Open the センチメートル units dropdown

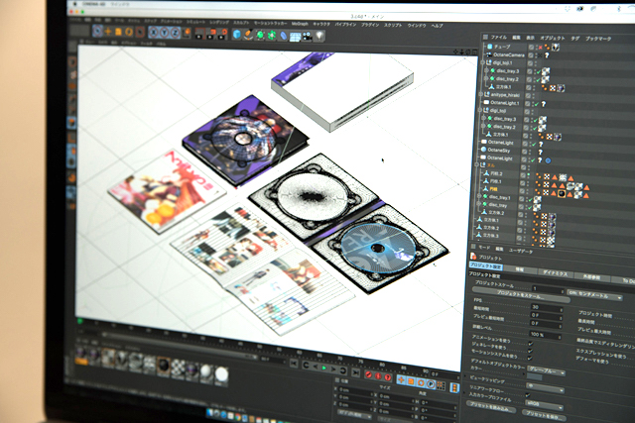pyautogui.click(x=595, y=295)
